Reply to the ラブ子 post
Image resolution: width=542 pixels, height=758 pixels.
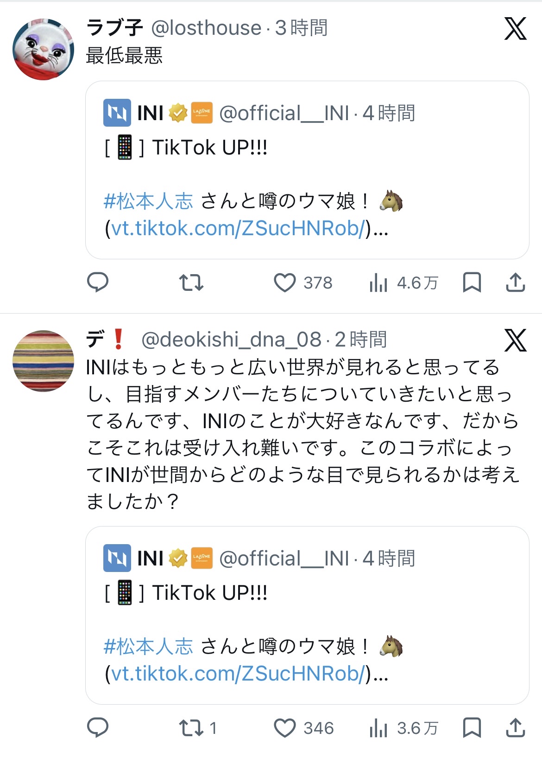(98, 282)
